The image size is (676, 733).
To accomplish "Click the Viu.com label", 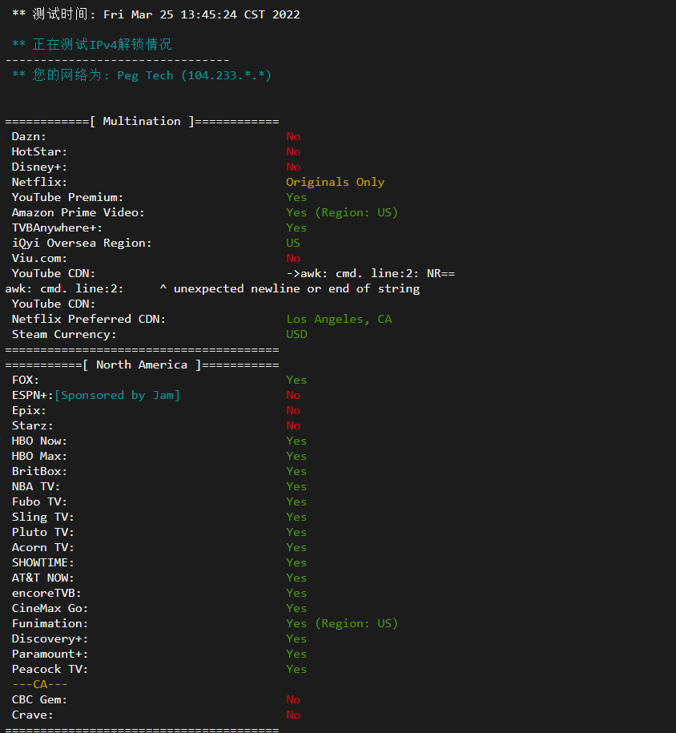I will point(39,258).
